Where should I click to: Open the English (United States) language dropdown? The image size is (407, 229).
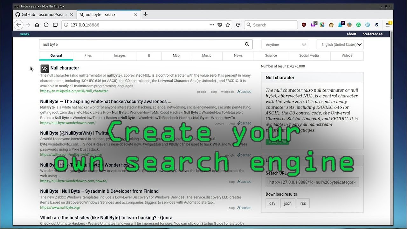click(x=340, y=45)
